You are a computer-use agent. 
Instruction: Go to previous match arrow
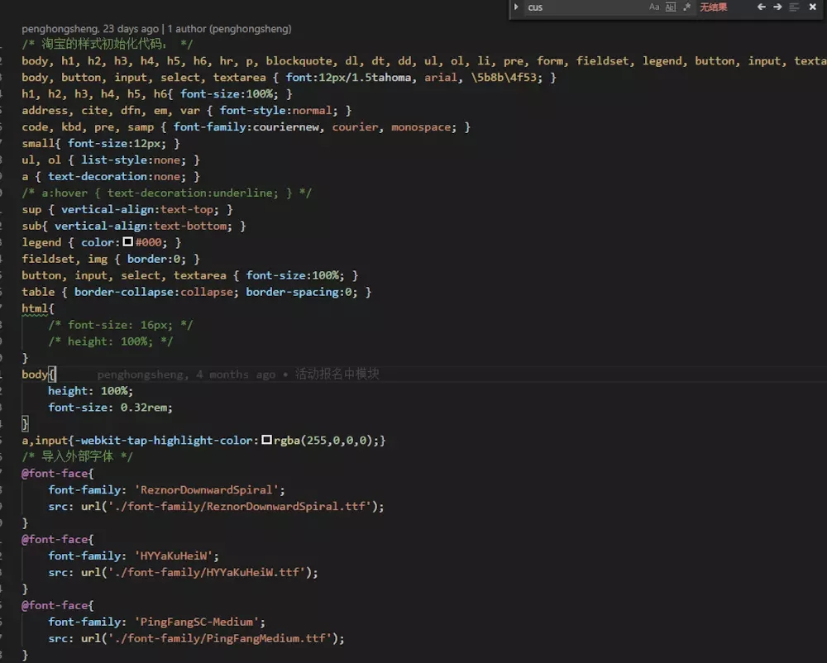(762, 7)
